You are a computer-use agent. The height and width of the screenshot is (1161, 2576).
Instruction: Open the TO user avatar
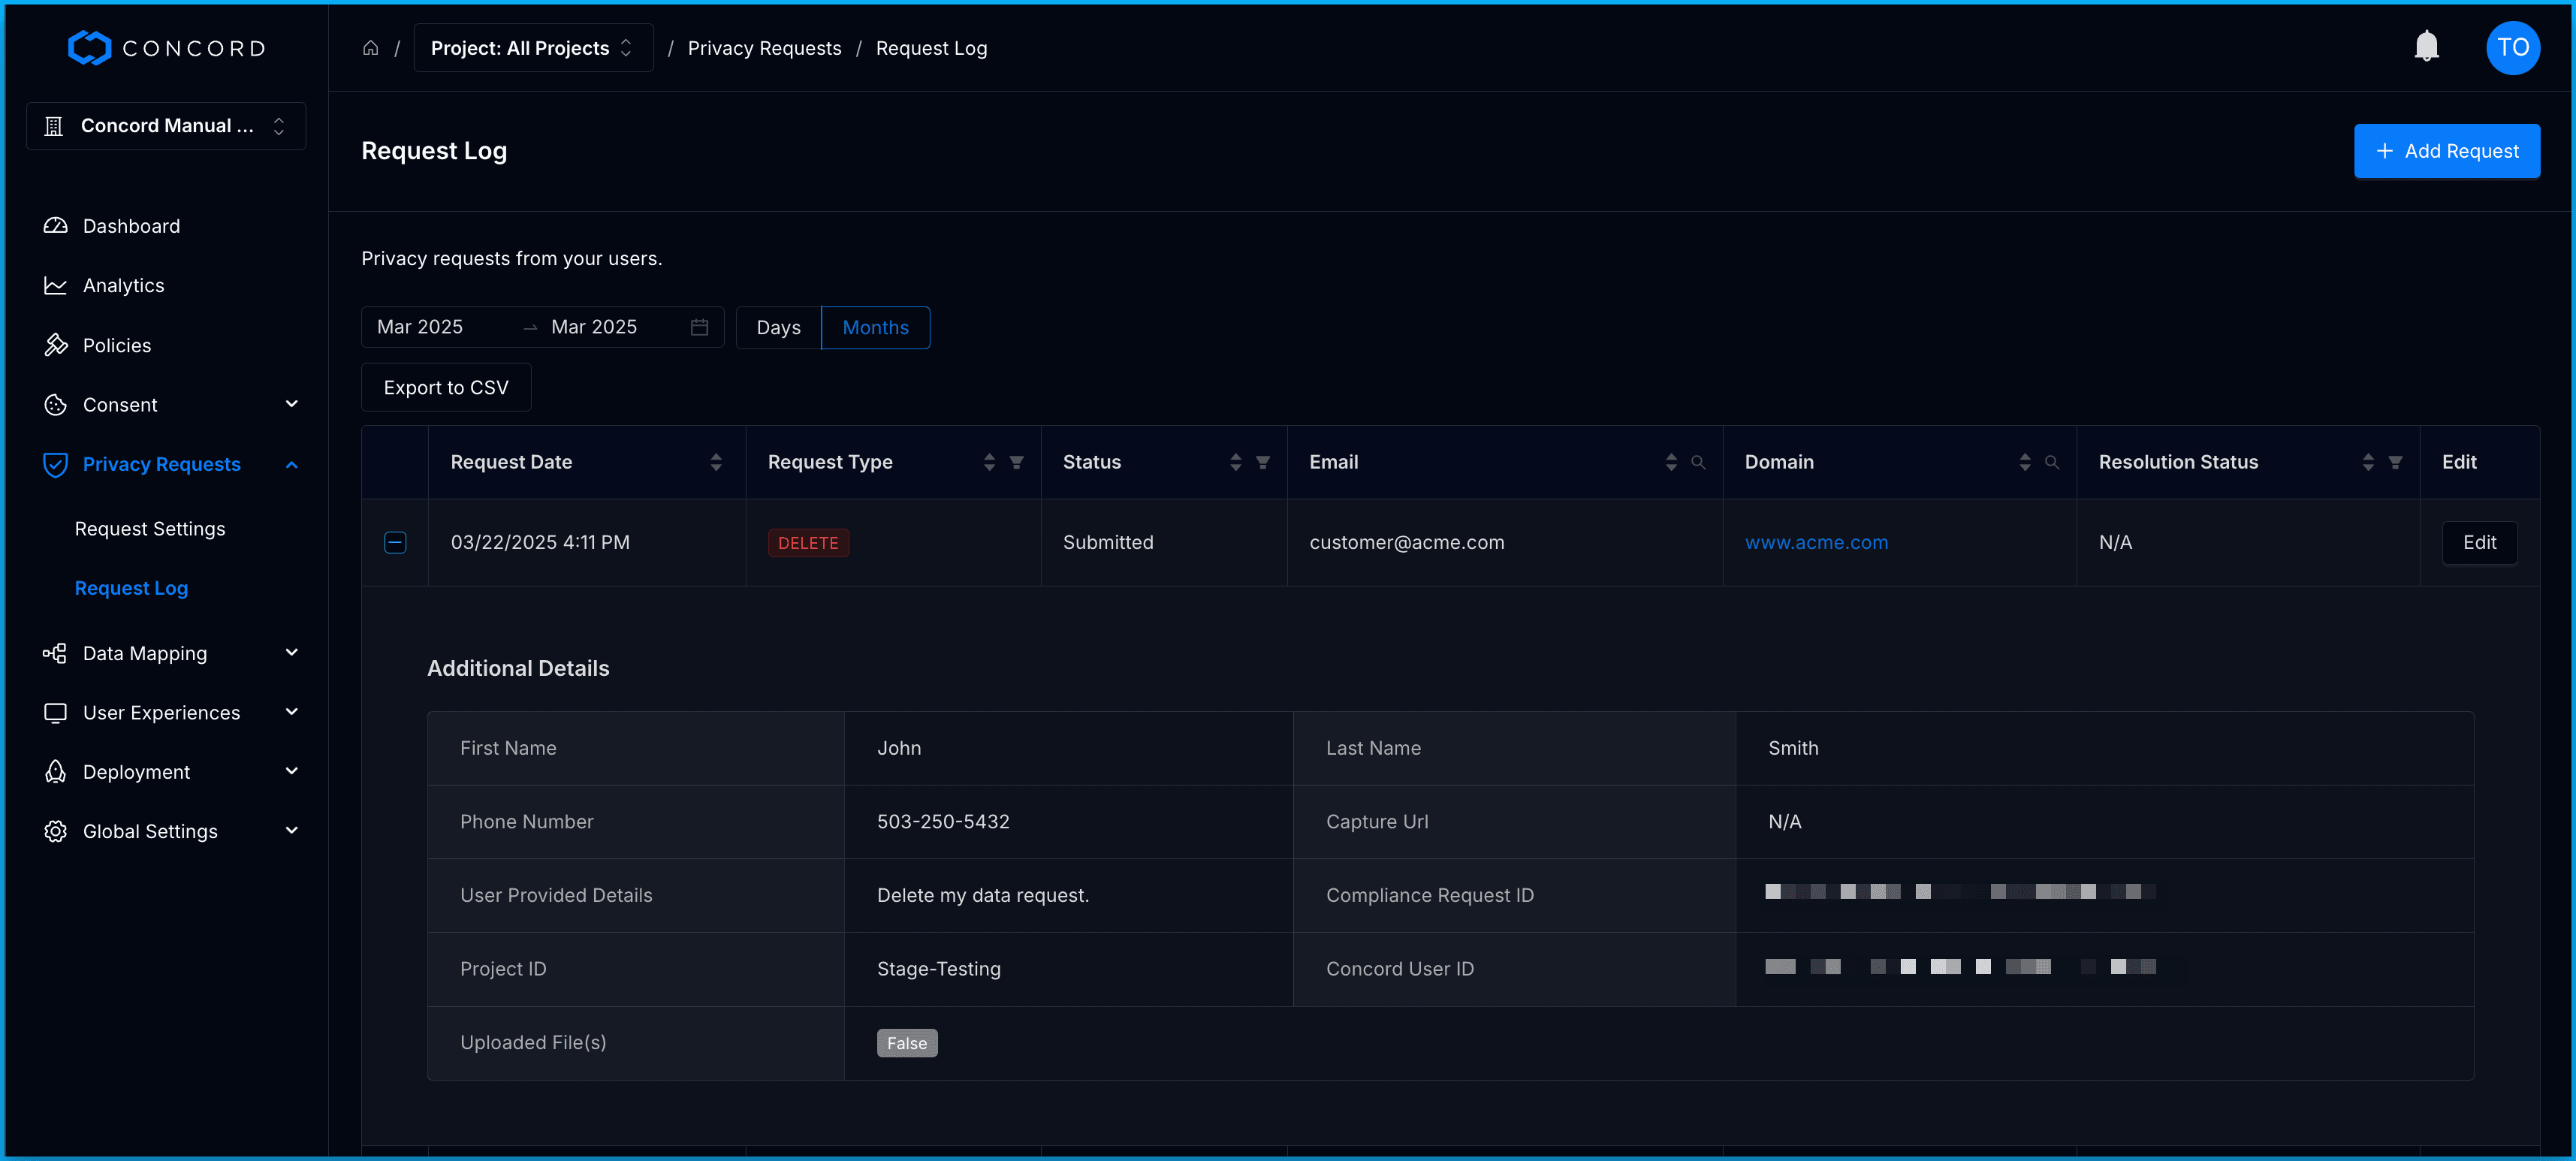pyautogui.click(x=2512, y=47)
